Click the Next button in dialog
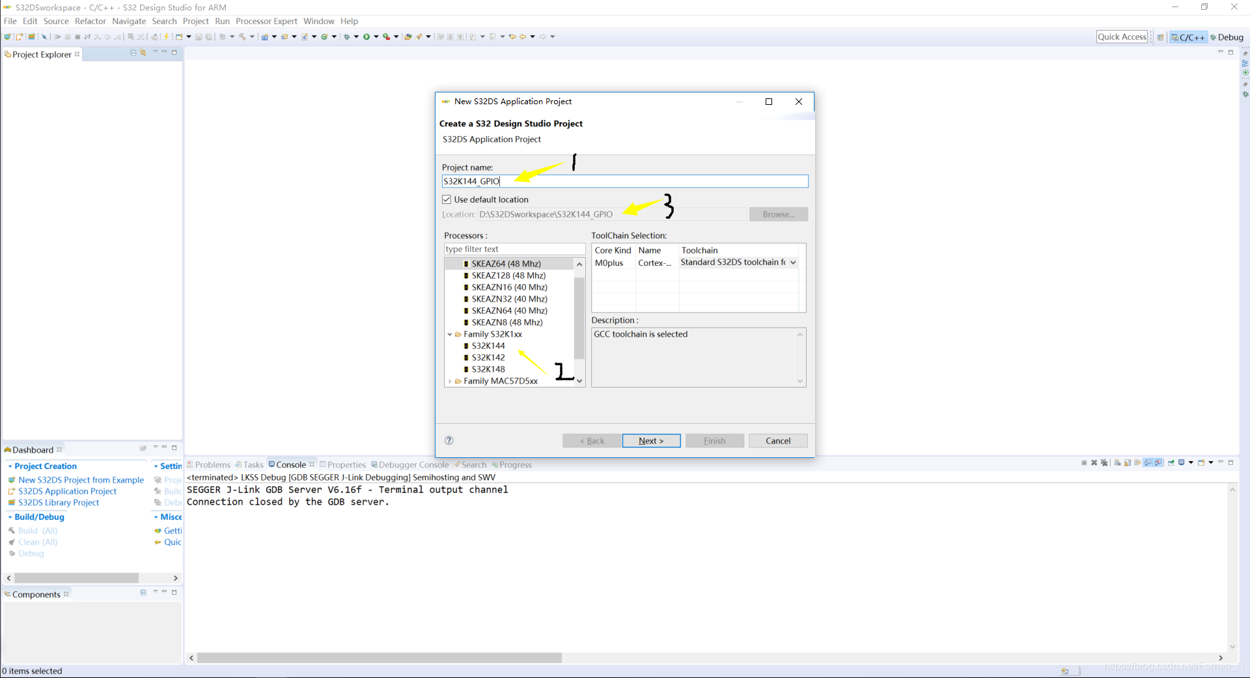 pos(651,441)
